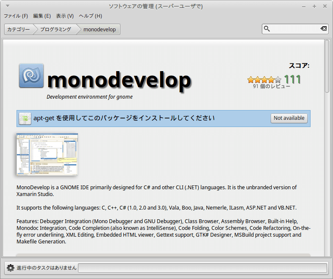
Task: Click the monodevelop application logo icon
Action: [31, 75]
